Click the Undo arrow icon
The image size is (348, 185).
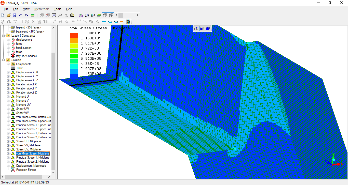tap(21, 15)
